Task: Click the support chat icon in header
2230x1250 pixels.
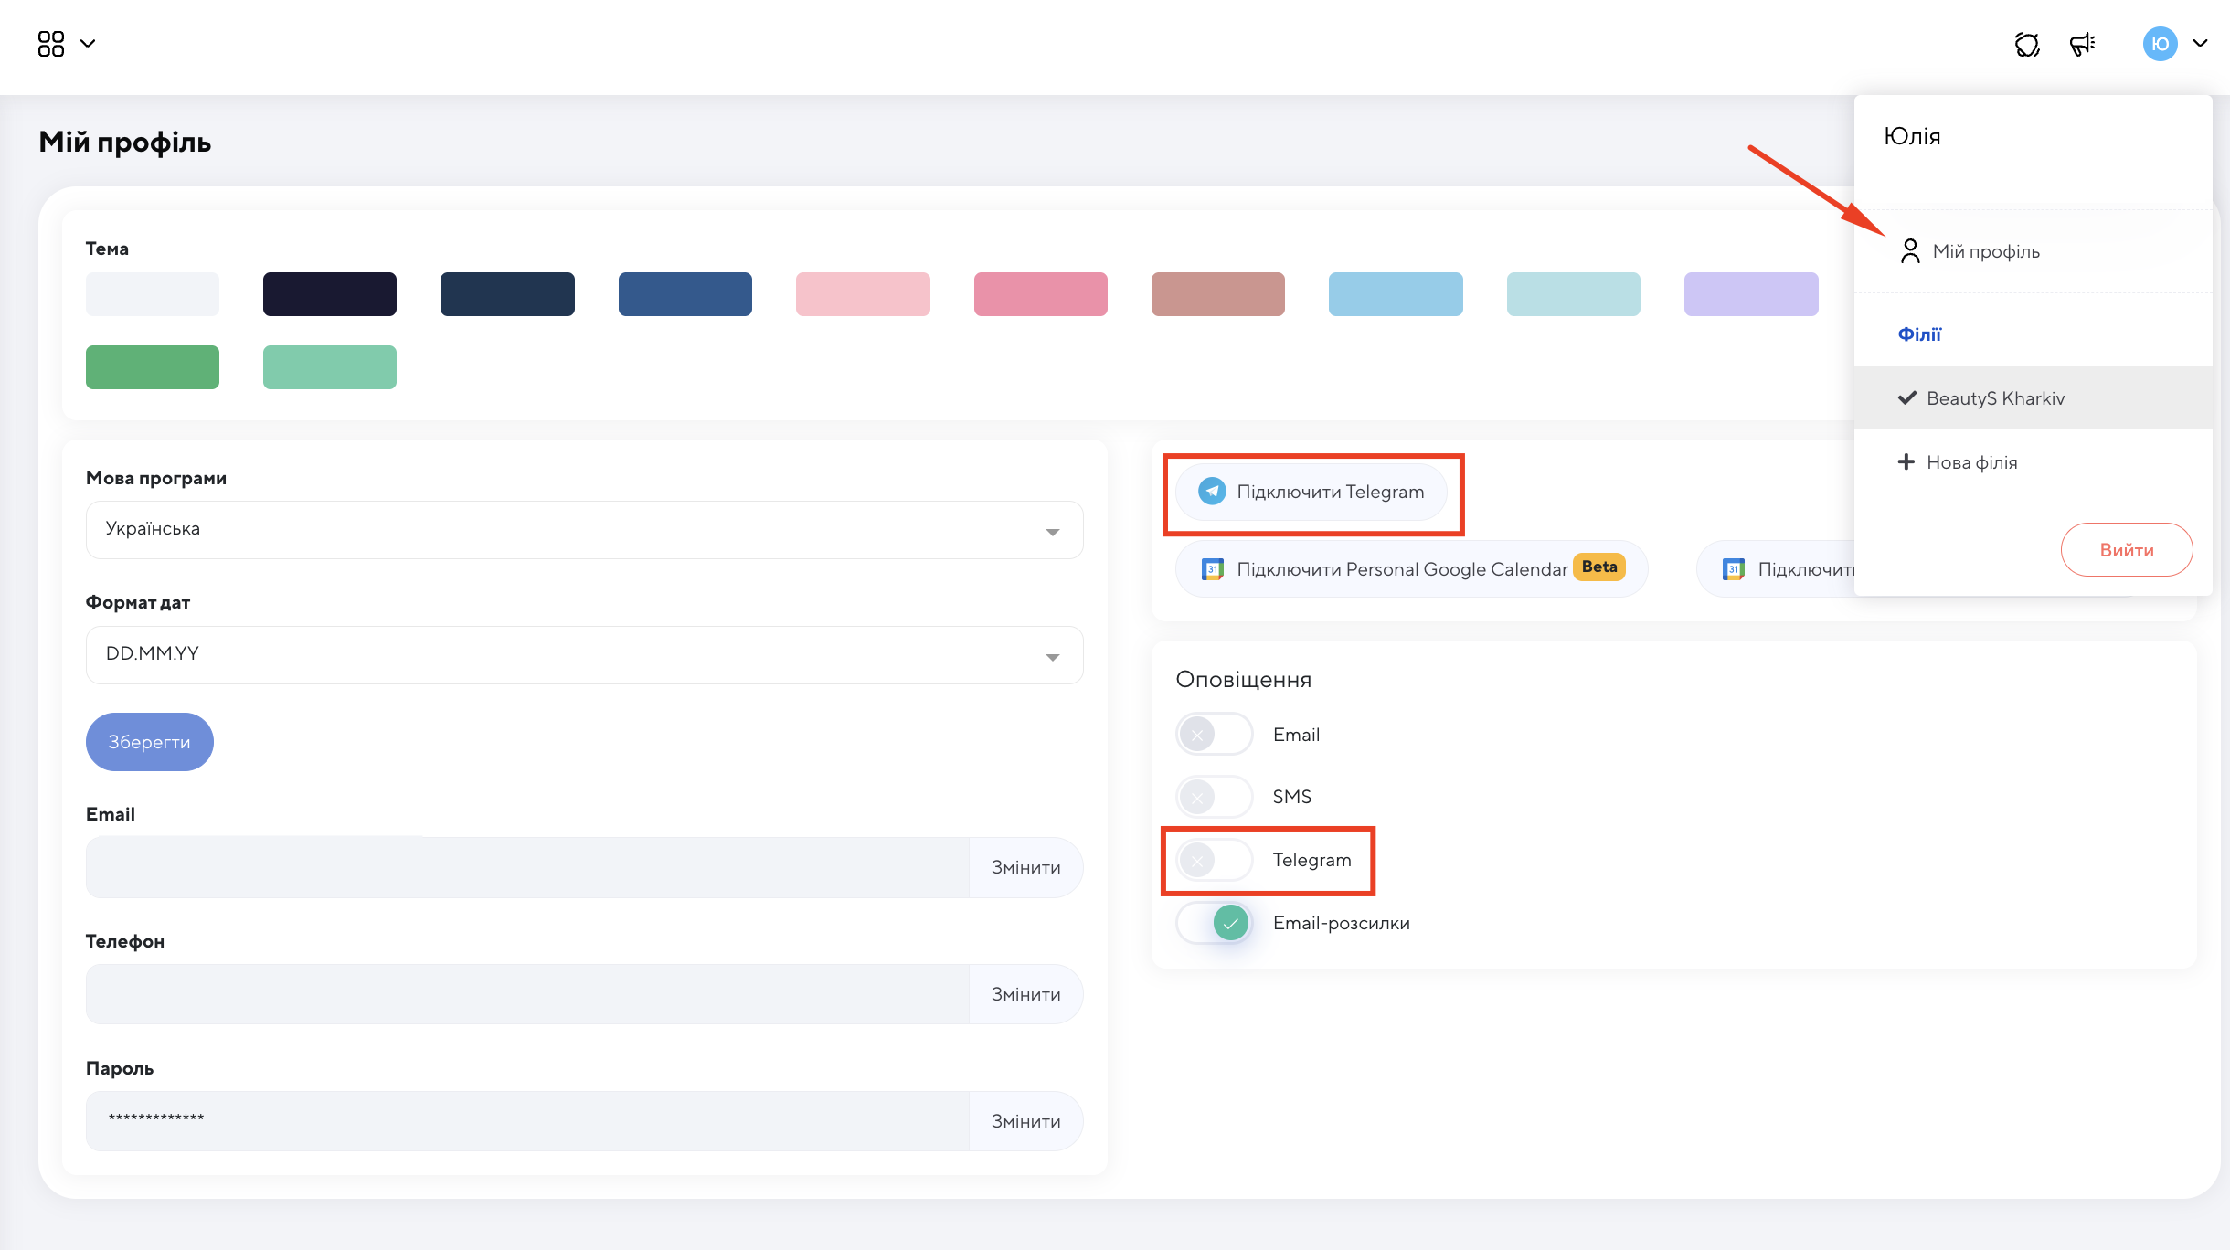Action: point(2026,44)
